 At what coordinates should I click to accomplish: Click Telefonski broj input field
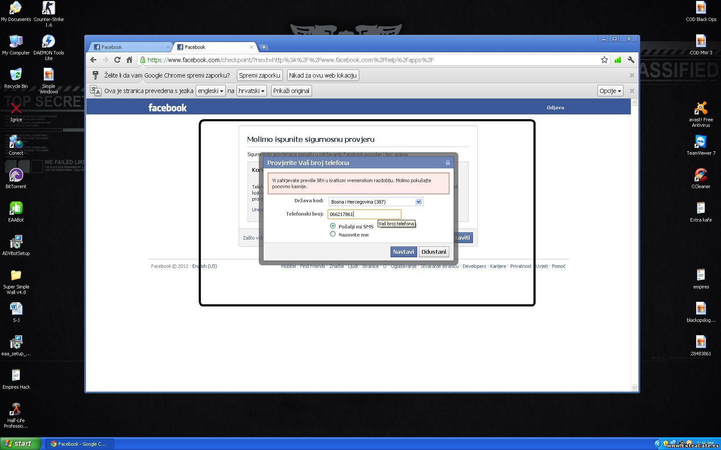point(364,214)
